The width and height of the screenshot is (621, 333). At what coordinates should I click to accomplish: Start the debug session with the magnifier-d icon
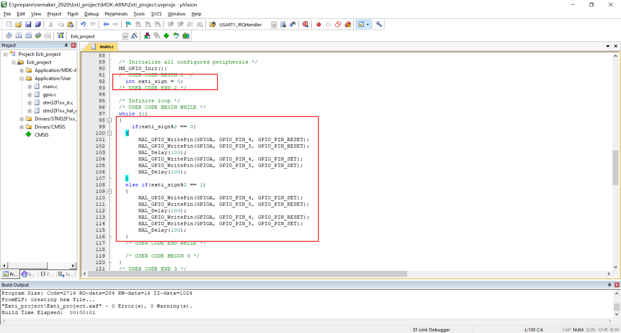point(305,24)
